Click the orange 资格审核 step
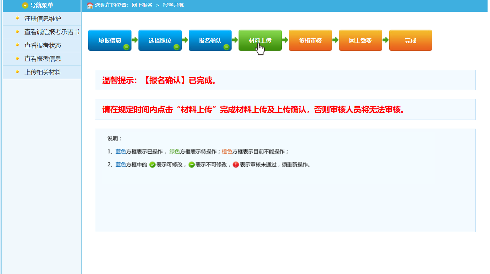 [x=310, y=40]
